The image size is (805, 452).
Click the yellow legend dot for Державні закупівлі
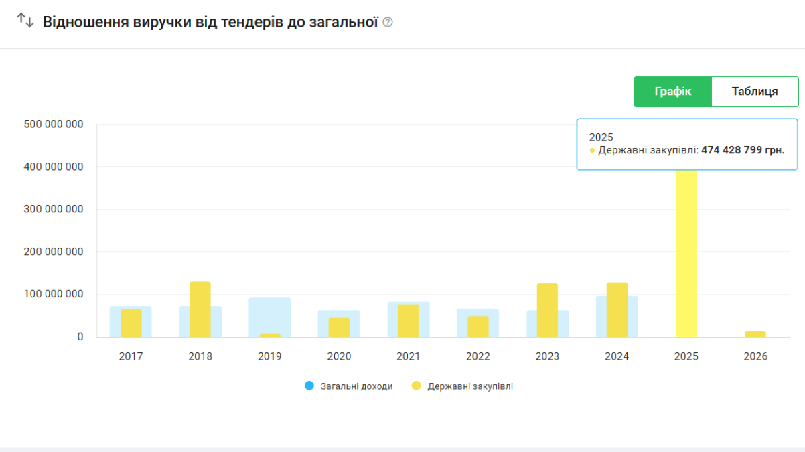pos(416,386)
